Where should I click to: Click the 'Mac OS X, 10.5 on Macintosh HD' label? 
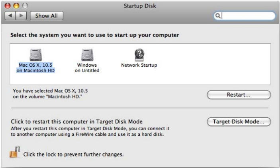coord(36,68)
